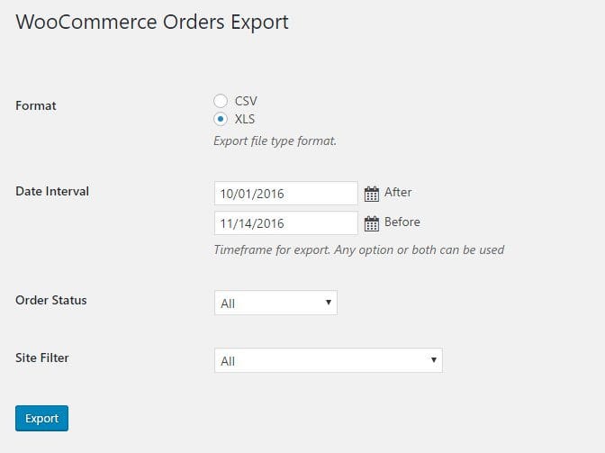The height and width of the screenshot is (453, 605).
Task: Focus the Before date field 11/14/2016
Action: tap(286, 223)
